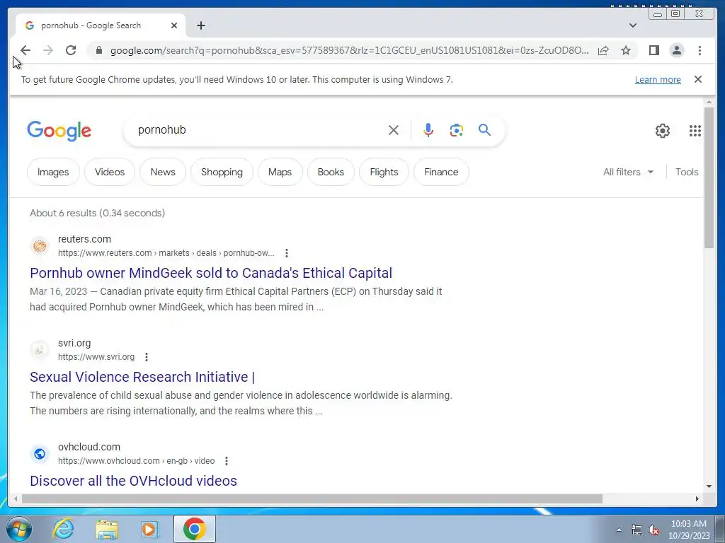Bookmark this tab with the star icon
The height and width of the screenshot is (543, 725).
click(x=626, y=50)
